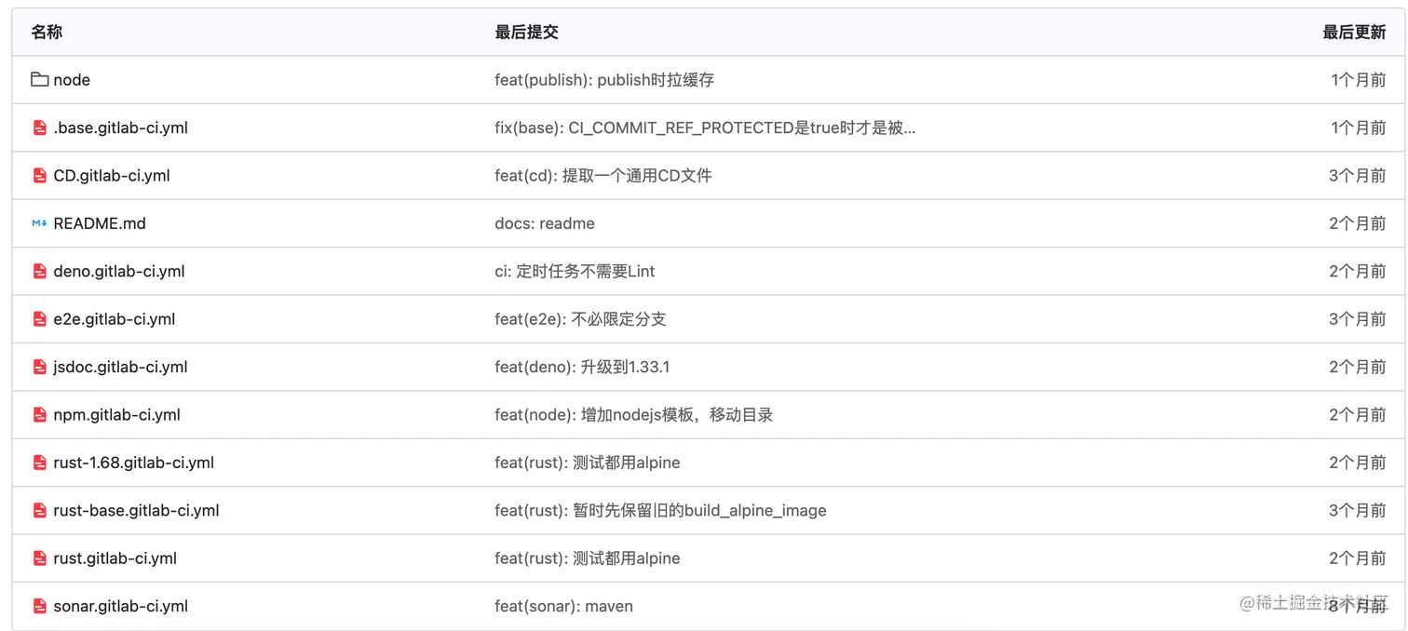Click the file icon for deno.gitlab-ci.yml
This screenshot has width=1408, height=631.
(39, 272)
